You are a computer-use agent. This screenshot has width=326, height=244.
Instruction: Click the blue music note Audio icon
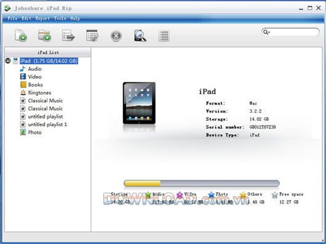(23, 69)
